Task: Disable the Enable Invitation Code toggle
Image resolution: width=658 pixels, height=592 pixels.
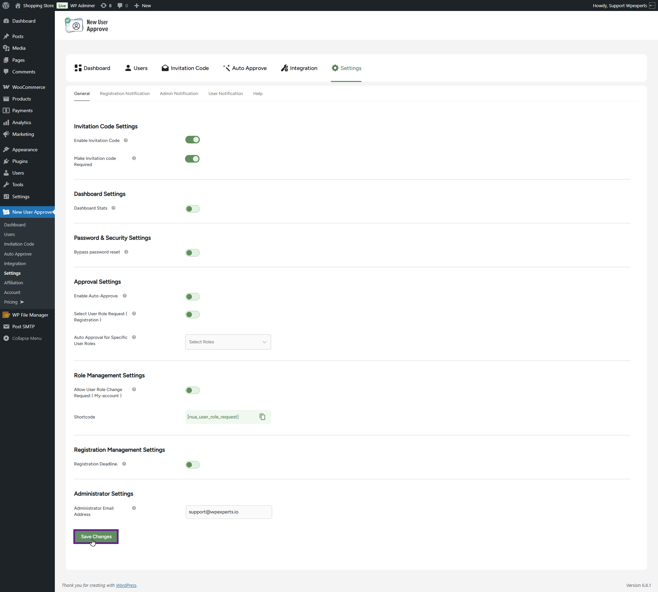Action: click(x=192, y=140)
